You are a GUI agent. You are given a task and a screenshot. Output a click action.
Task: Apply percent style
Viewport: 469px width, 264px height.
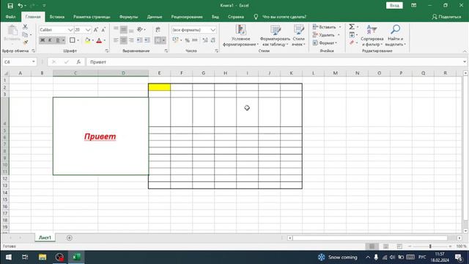point(188,40)
